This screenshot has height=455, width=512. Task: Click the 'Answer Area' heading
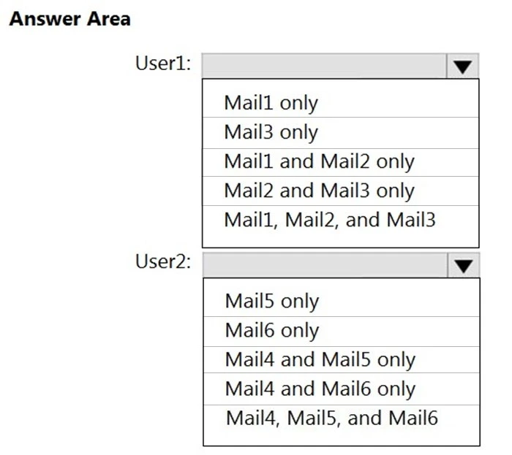point(69,20)
